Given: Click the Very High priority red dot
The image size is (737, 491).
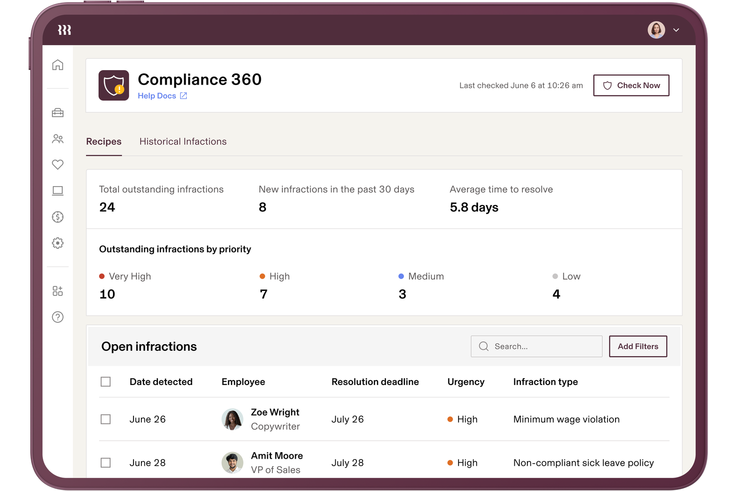Looking at the screenshot, I should [x=102, y=276].
